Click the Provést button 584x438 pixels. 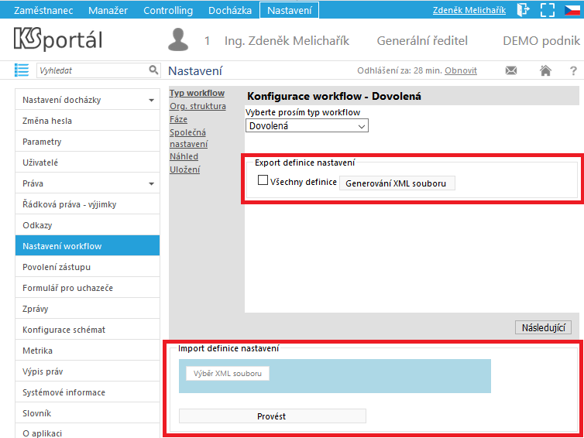273,416
